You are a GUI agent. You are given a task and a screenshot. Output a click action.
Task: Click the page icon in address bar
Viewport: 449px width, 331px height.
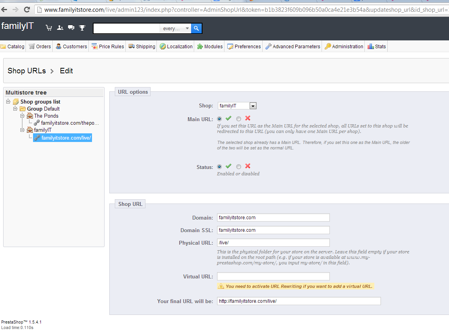[x=40, y=10]
